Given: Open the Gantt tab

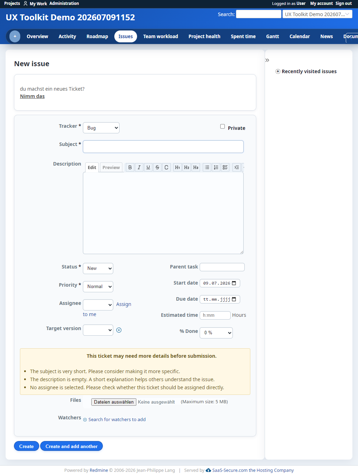Looking at the screenshot, I should point(272,36).
